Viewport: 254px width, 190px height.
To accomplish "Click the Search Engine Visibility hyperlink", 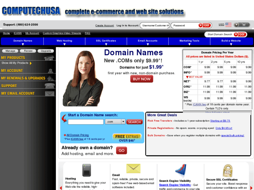I will (175, 185).
